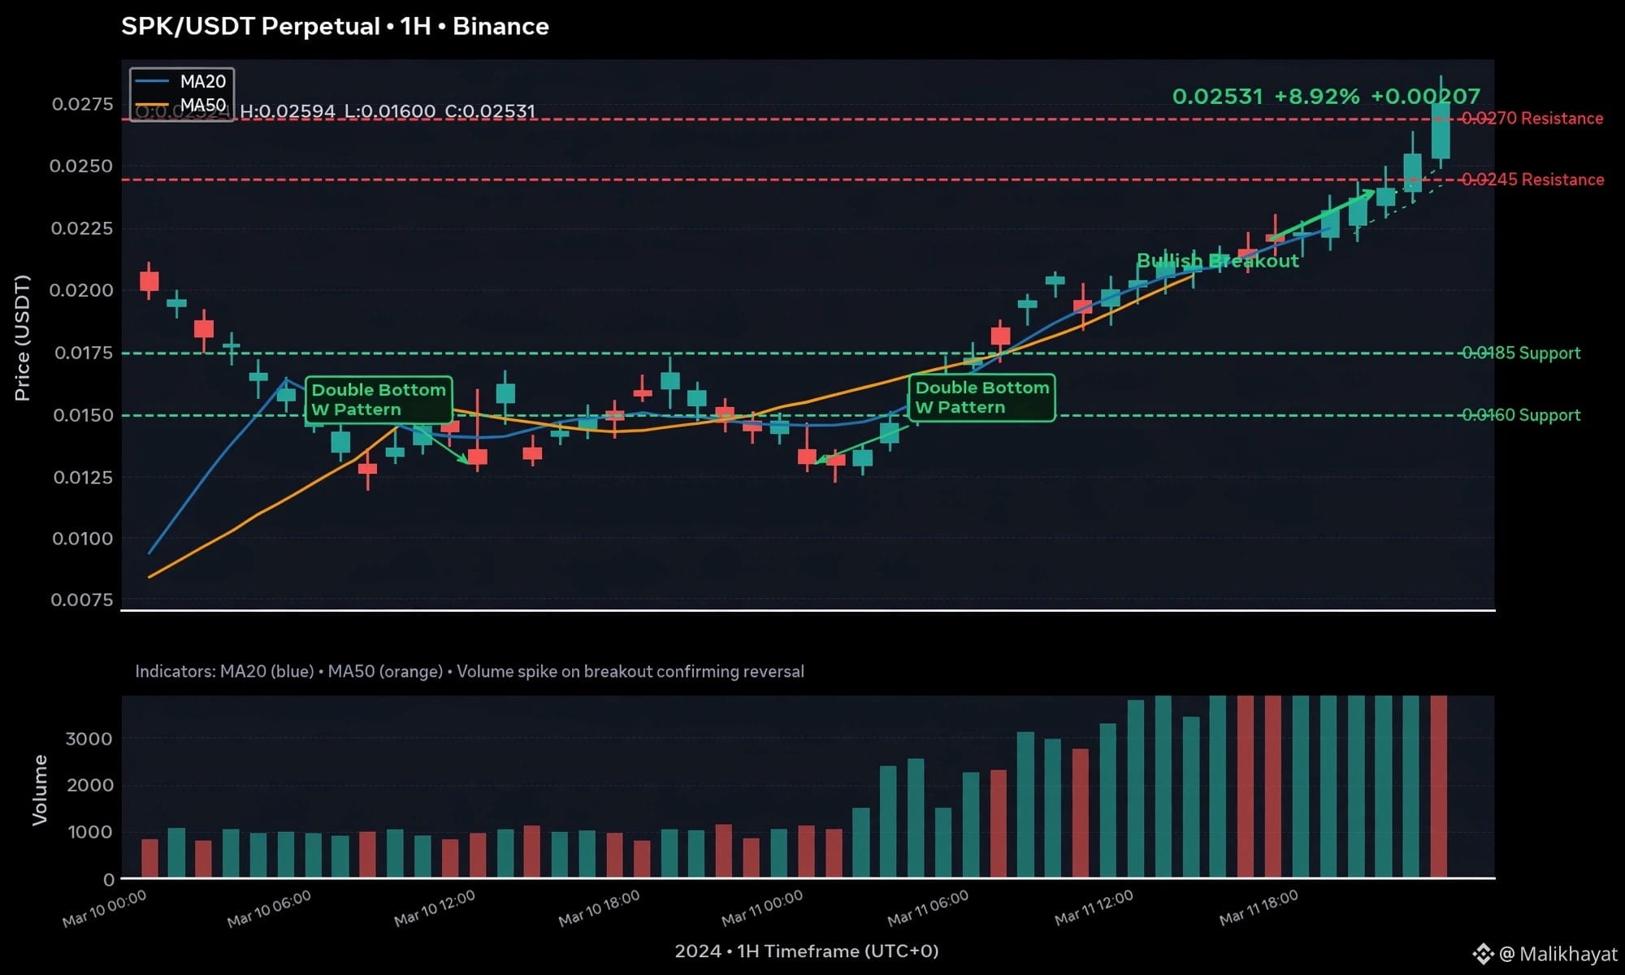
Task: Click the Mar 11 12:00 time label
Action: (x=1094, y=908)
